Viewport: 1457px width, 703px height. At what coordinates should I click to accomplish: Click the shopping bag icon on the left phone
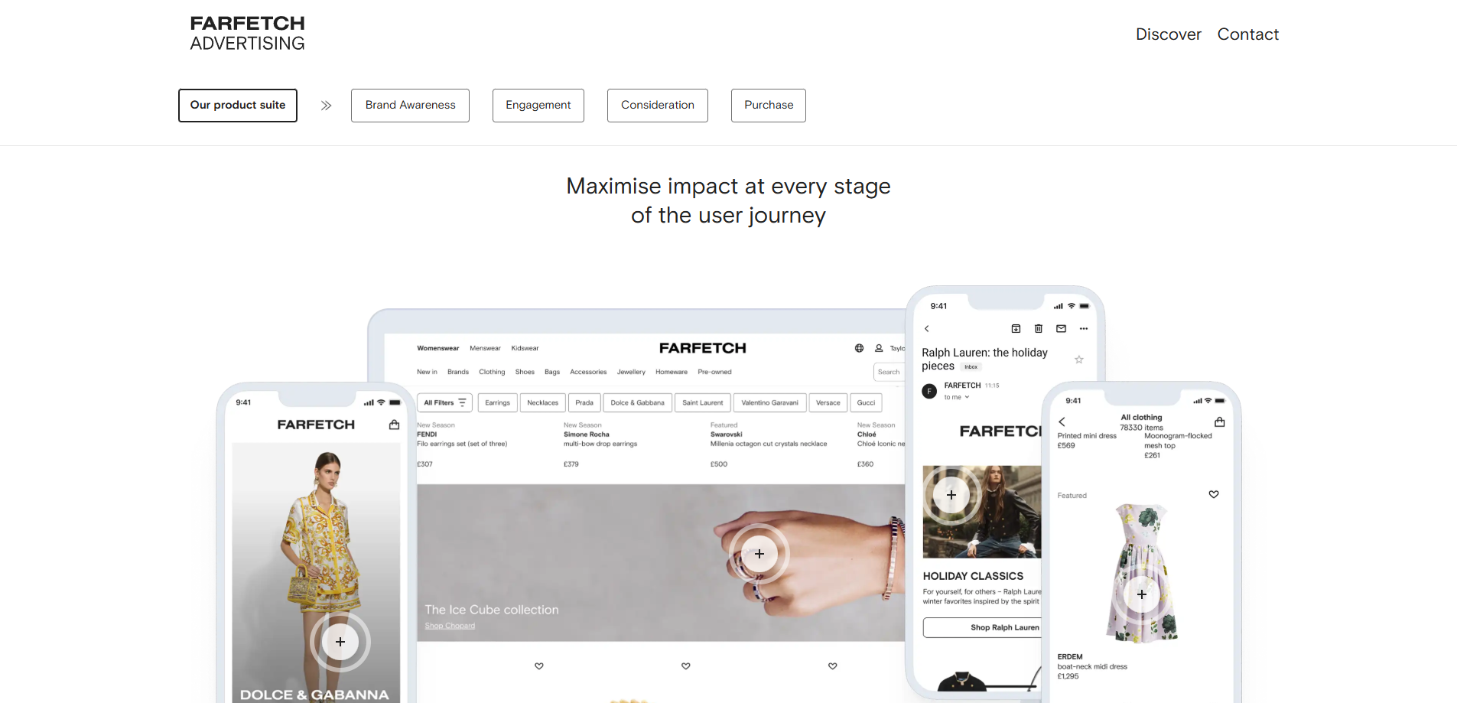[394, 425]
